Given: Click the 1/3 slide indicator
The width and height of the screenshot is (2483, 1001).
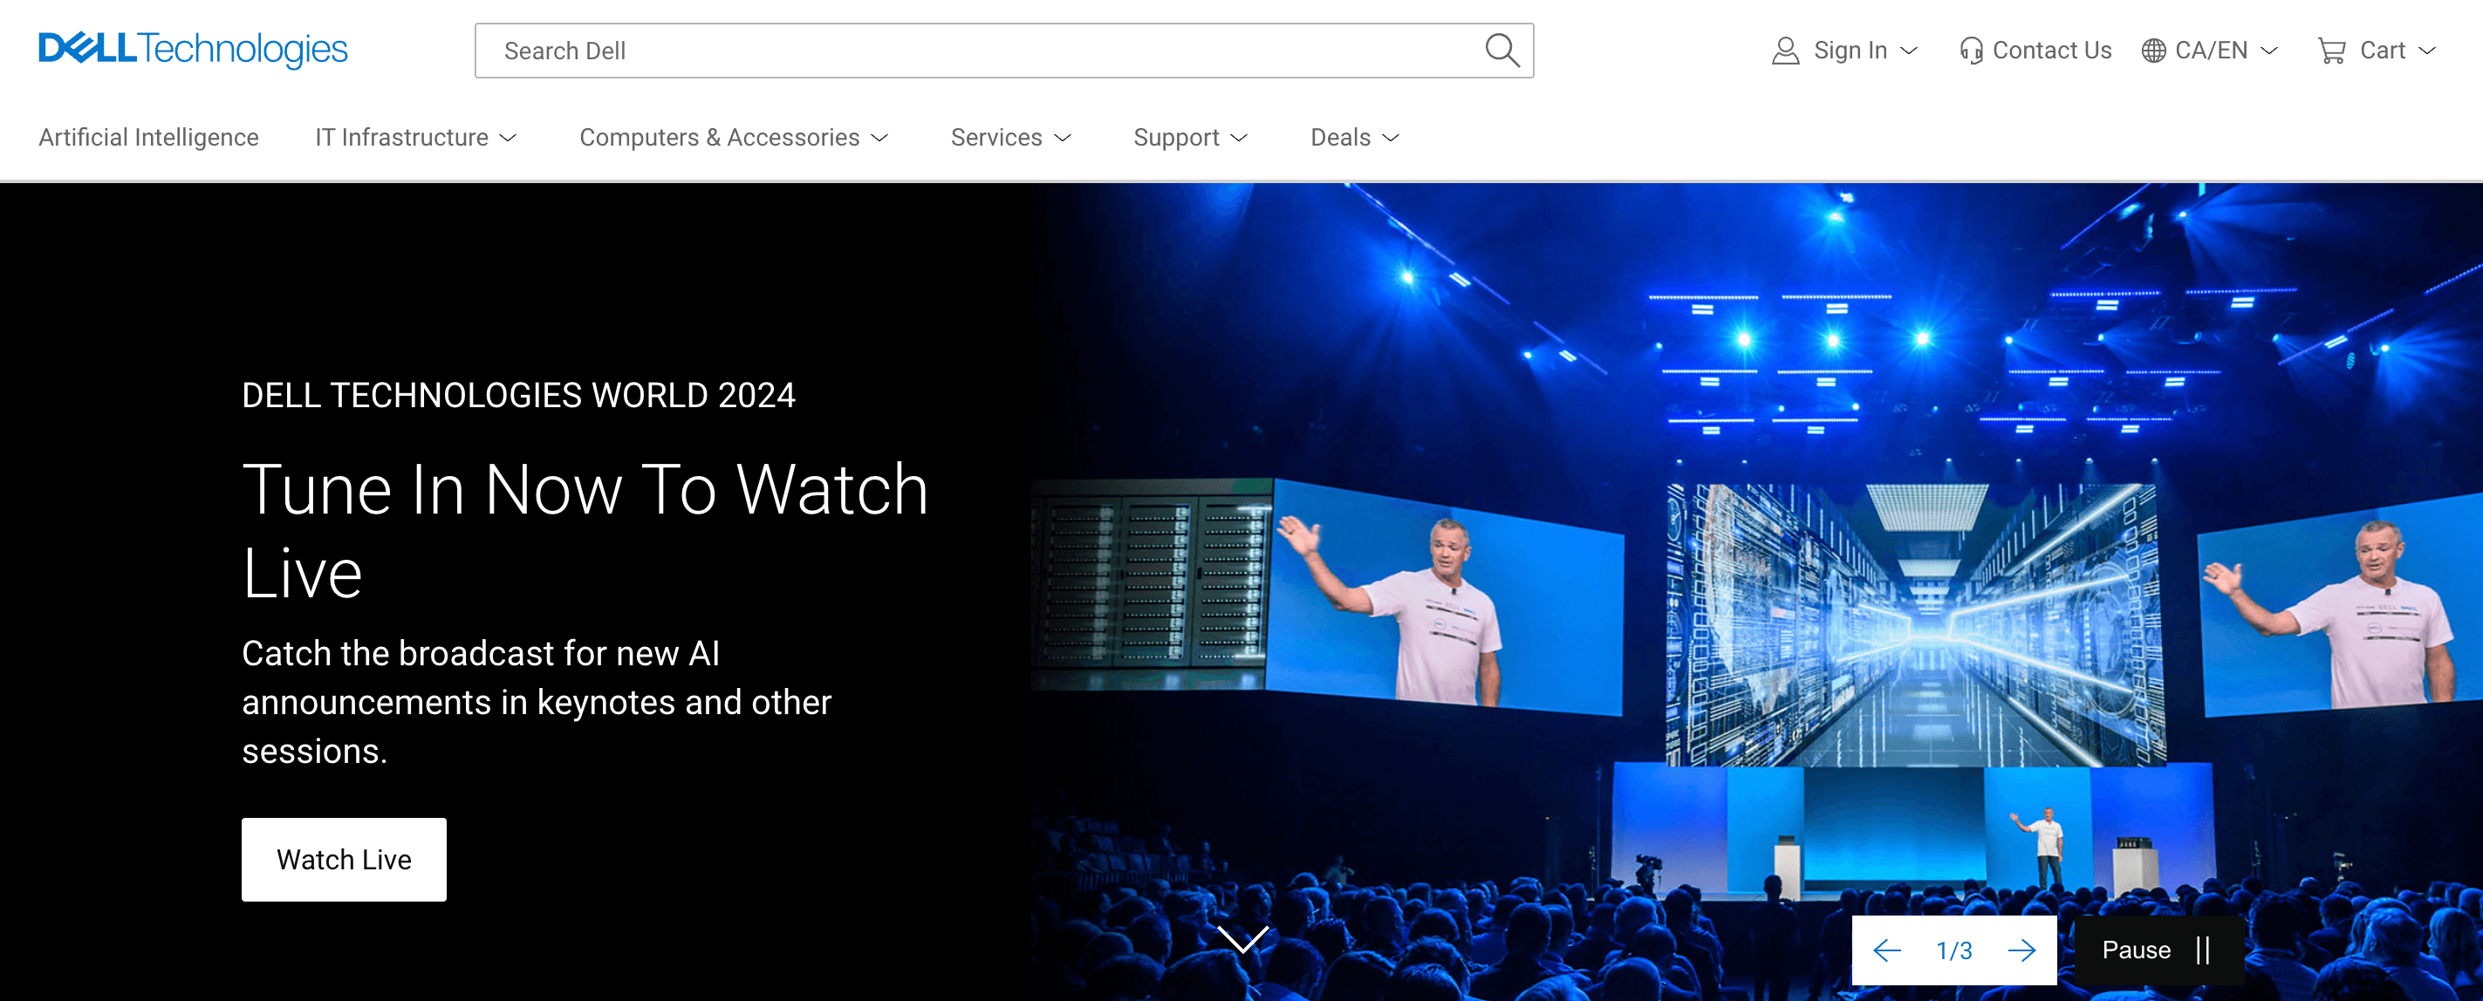Looking at the screenshot, I should 1953,951.
